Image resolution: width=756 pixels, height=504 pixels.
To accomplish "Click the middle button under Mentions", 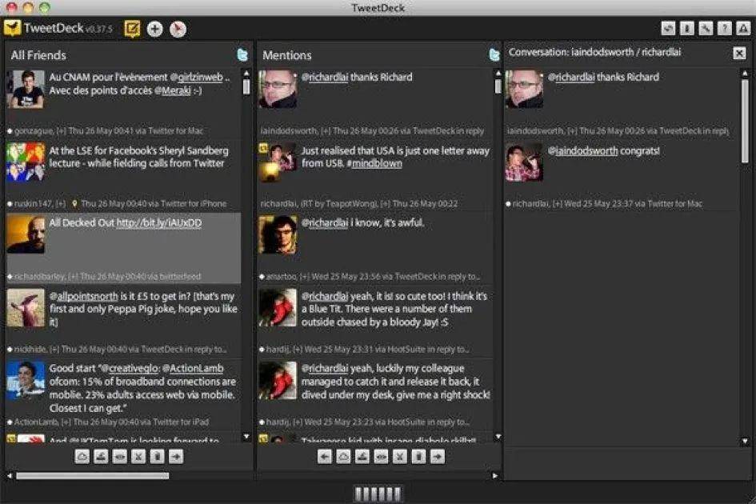I will pyautogui.click(x=381, y=456).
